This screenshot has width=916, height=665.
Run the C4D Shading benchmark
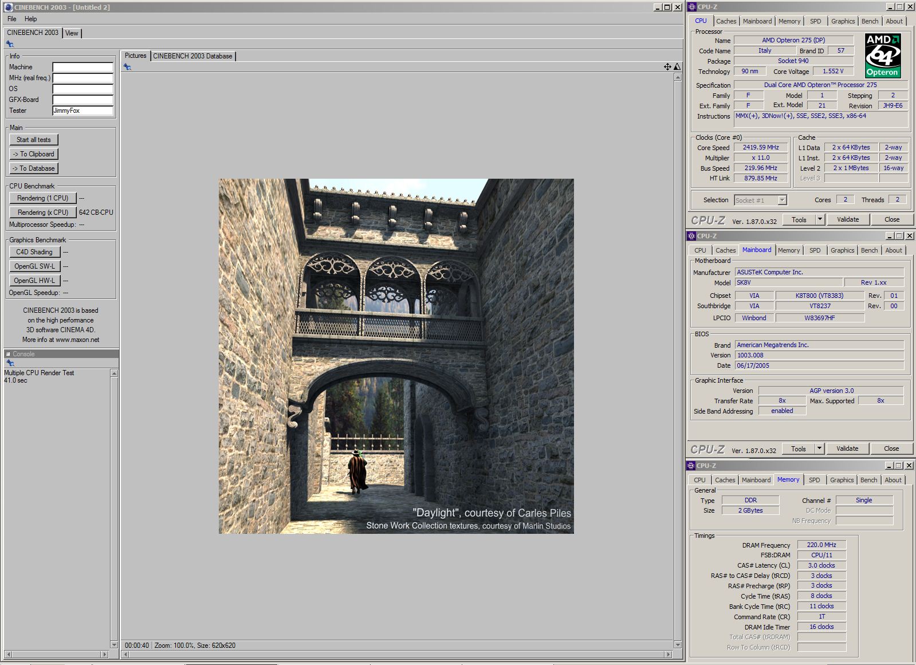[x=34, y=252]
